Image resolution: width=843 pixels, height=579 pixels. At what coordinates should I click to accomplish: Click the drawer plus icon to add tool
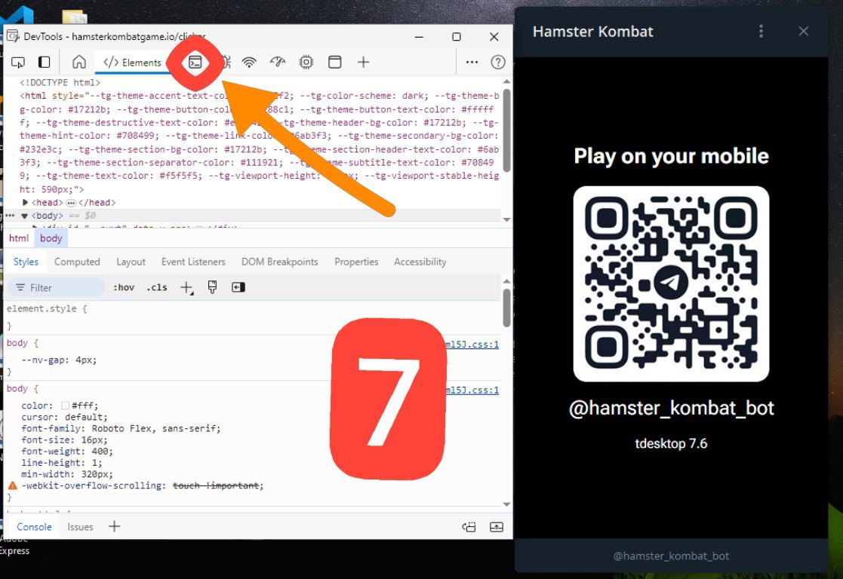pyautogui.click(x=114, y=526)
